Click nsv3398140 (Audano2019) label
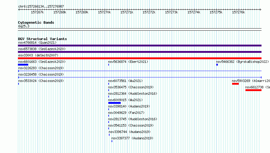The image size is (270, 153). pyautogui.click(x=129, y=106)
